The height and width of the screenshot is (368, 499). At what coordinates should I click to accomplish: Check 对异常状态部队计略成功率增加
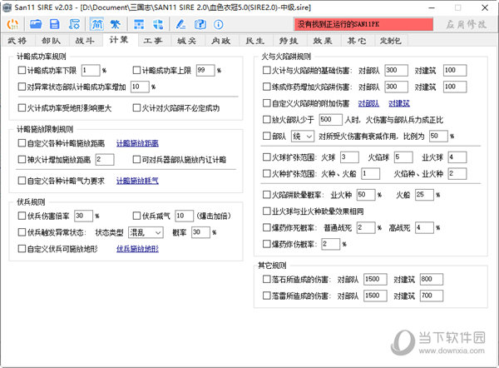click(x=22, y=87)
